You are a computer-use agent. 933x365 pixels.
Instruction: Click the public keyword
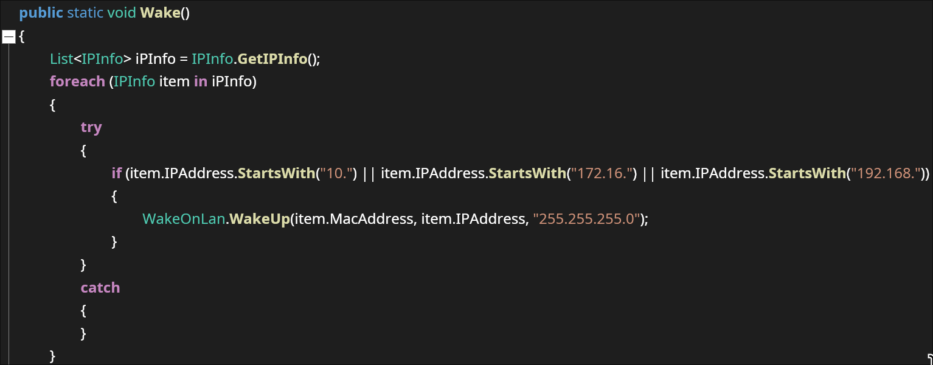pos(41,13)
